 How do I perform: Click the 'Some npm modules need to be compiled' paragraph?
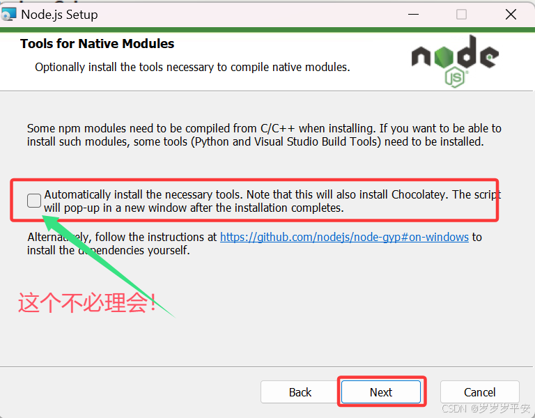click(264, 134)
